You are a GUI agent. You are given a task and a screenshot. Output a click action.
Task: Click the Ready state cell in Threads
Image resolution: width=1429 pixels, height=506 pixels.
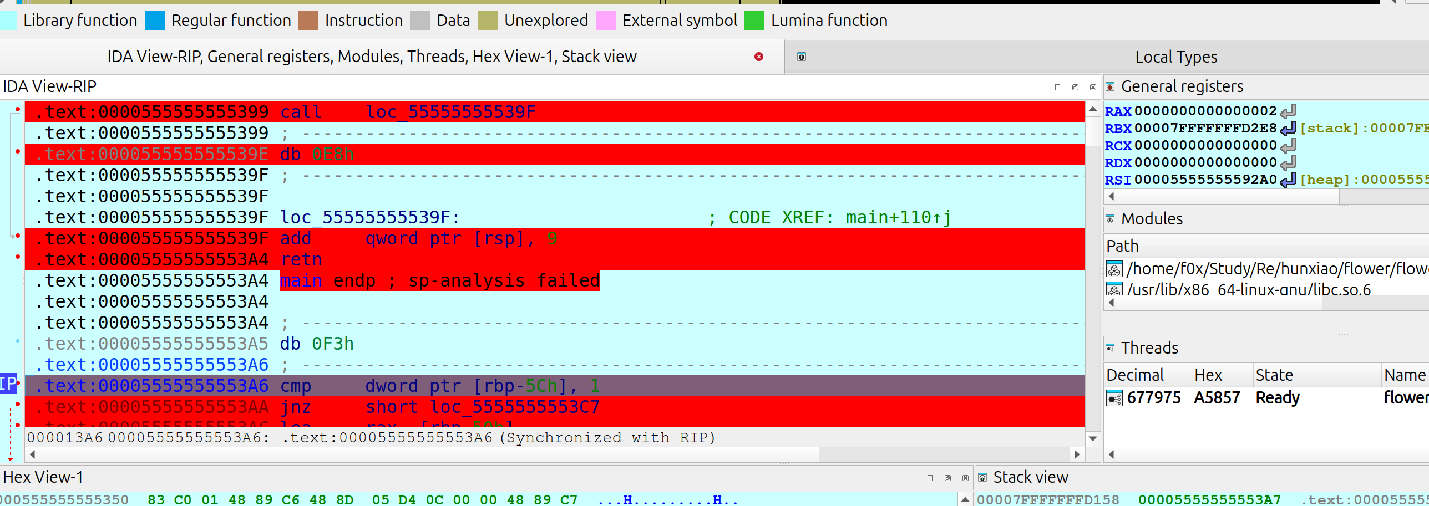point(1278,398)
